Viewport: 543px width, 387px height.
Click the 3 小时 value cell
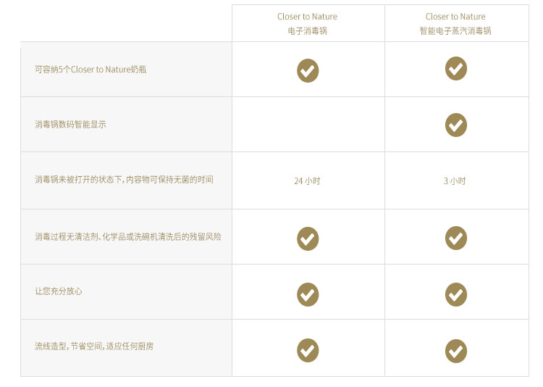point(455,181)
